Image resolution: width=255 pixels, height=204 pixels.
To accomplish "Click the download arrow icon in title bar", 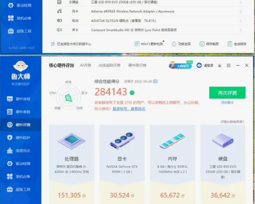I will click(219, 65).
